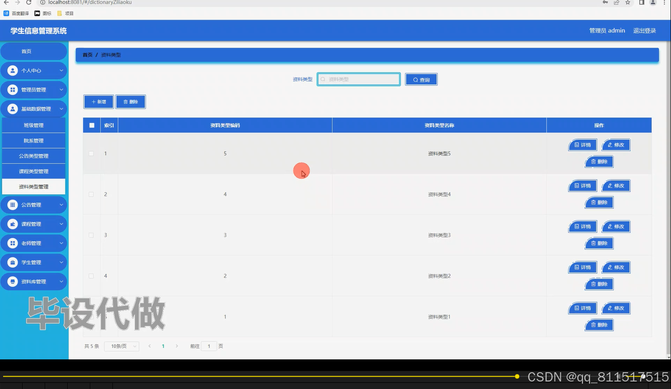Click the 基础数据管理 sidebar icon
The width and height of the screenshot is (671, 389).
12,109
